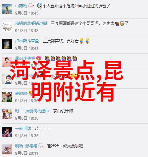Click the ox emoji in second comment
Screen dimensions: 148x157
click(x=117, y=23)
